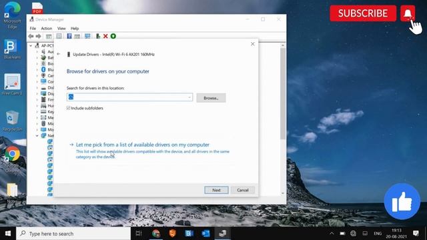This screenshot has height=240, width=427.
Task: Click the red X Uninstall device icon
Action: (105, 36)
